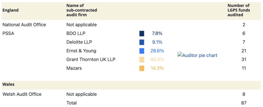Click the Number of LGPS funds audited header

[239, 10]
